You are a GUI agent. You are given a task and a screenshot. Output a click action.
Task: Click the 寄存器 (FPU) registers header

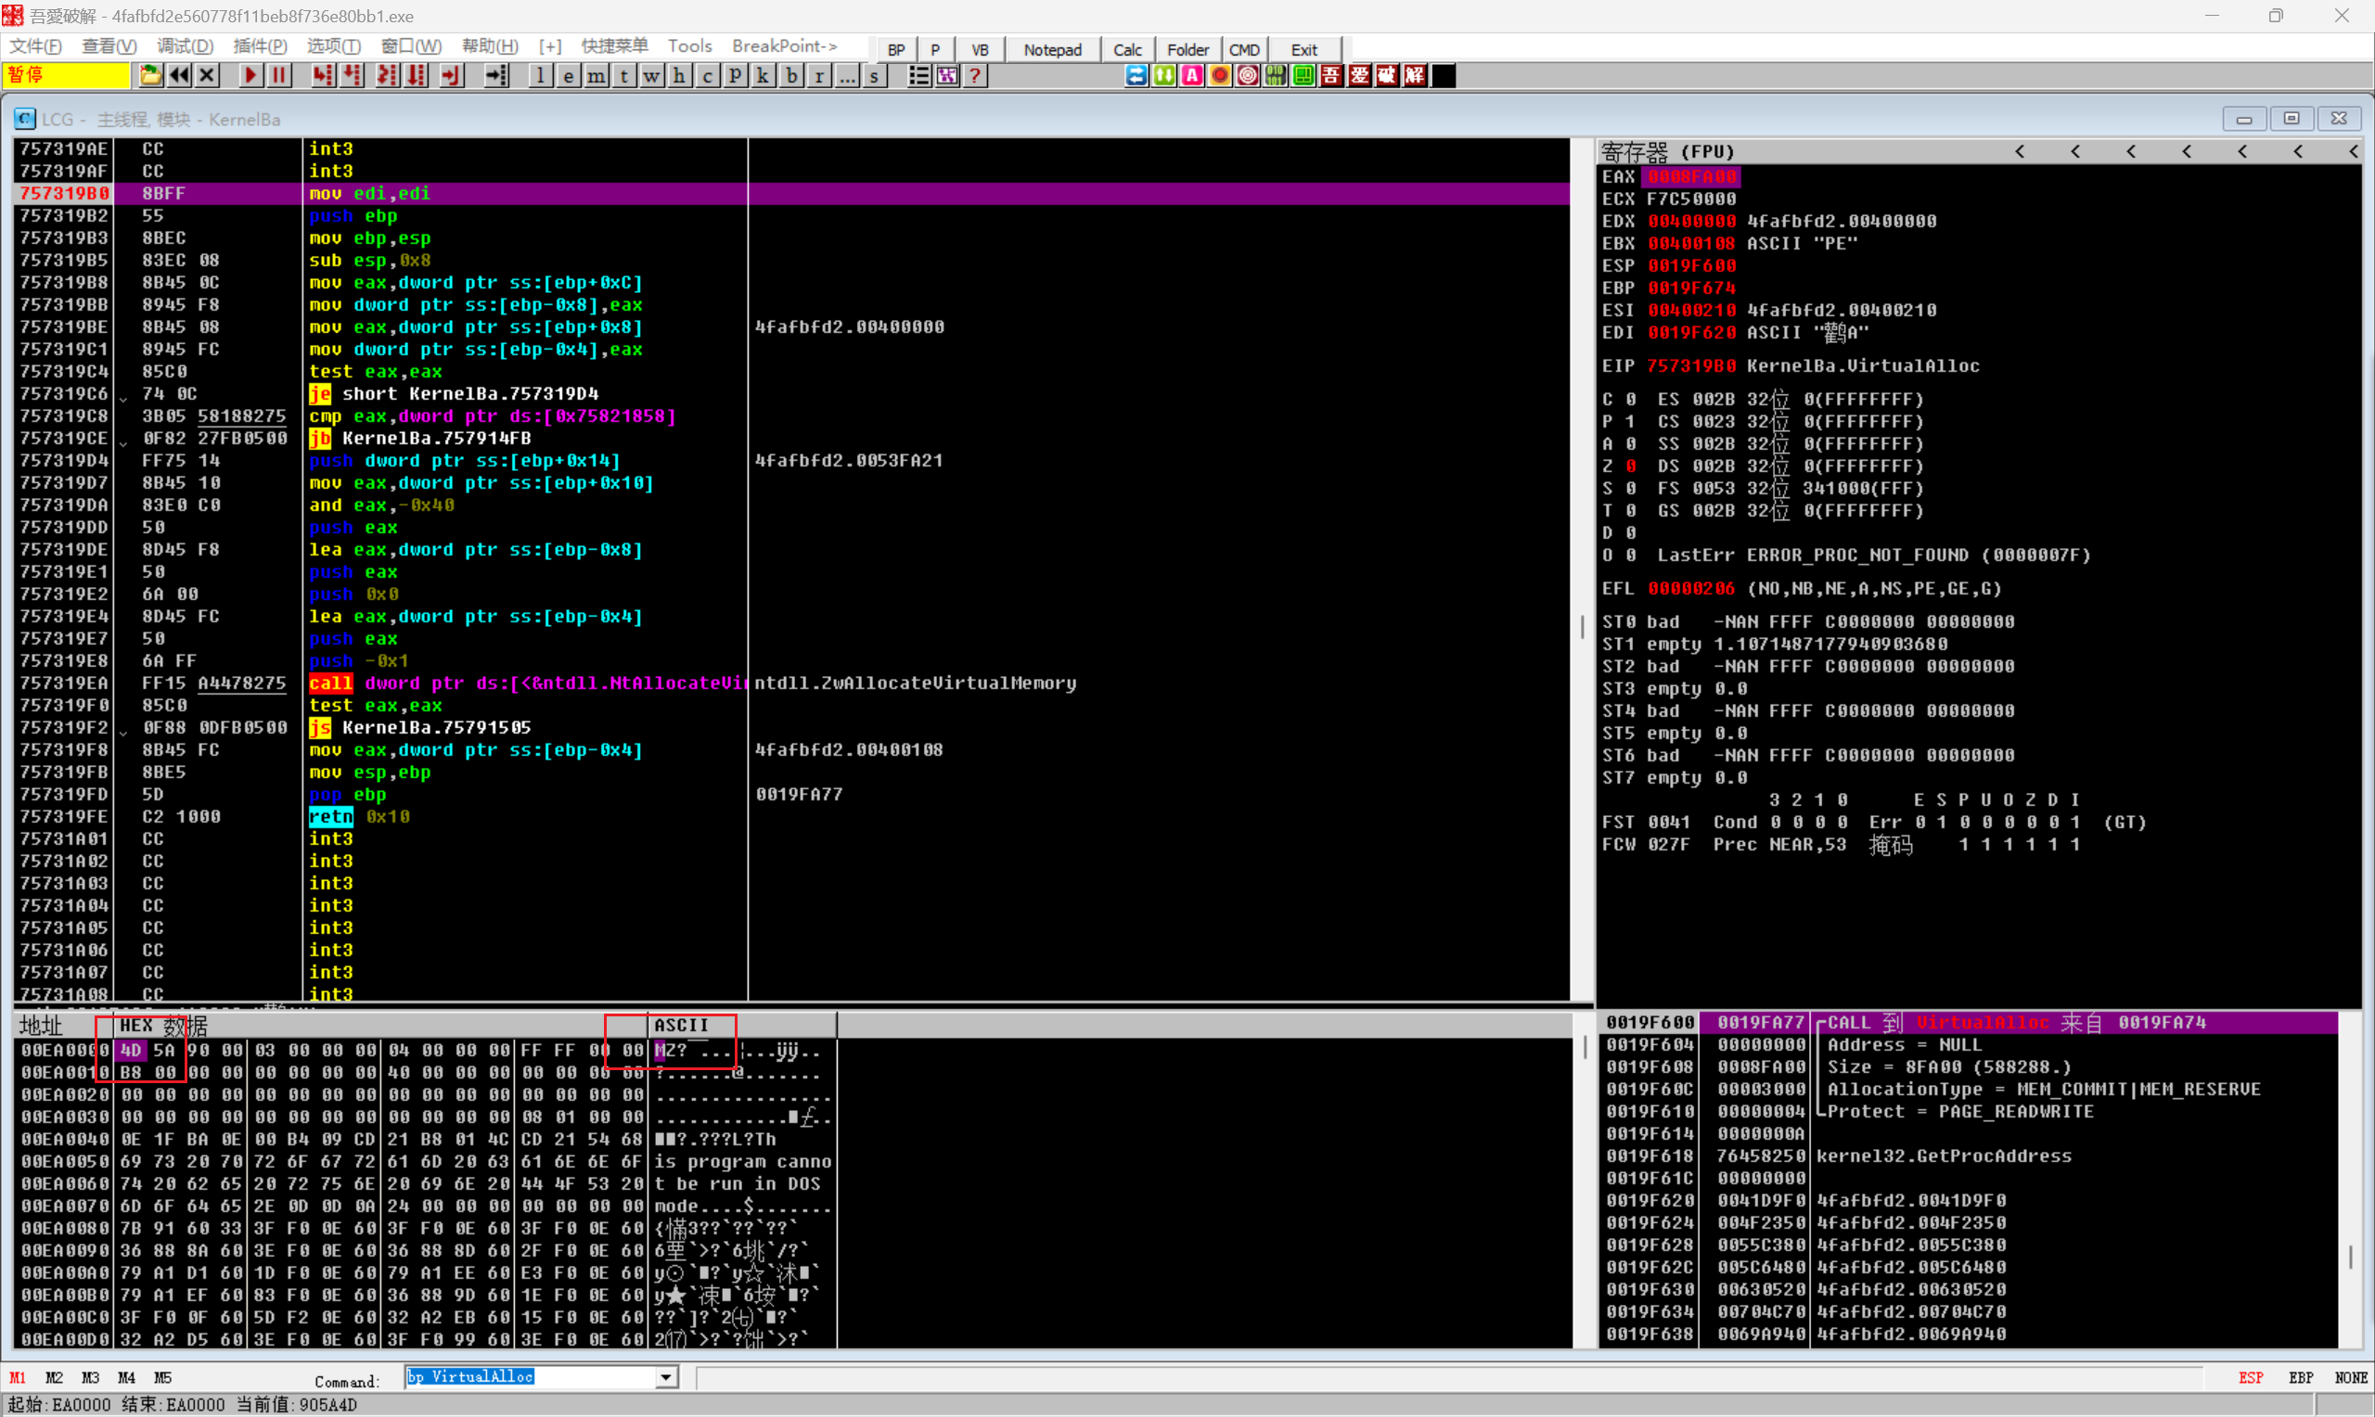pos(1667,152)
